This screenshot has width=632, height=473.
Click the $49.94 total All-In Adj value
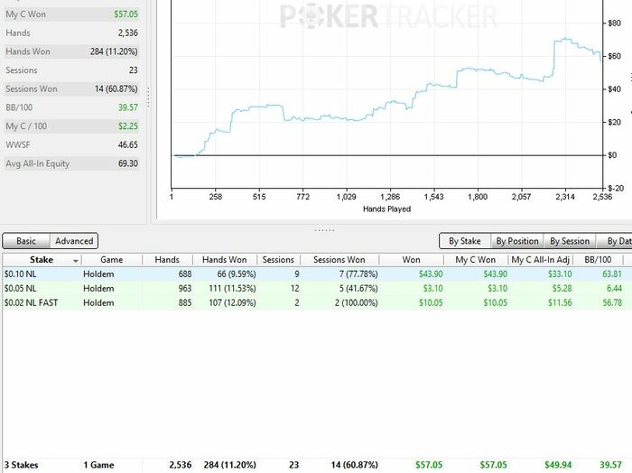point(558,465)
